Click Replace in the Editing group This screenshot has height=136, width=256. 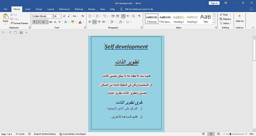225,19
